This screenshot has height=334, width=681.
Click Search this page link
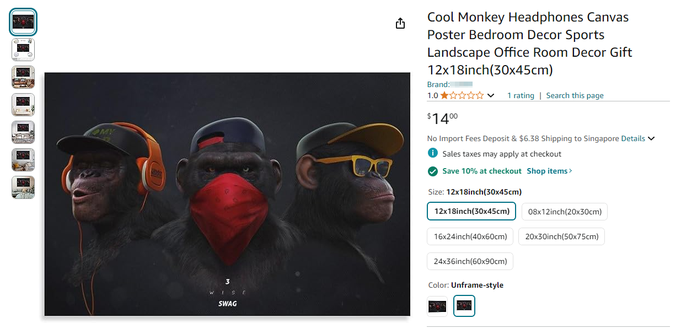click(x=575, y=95)
